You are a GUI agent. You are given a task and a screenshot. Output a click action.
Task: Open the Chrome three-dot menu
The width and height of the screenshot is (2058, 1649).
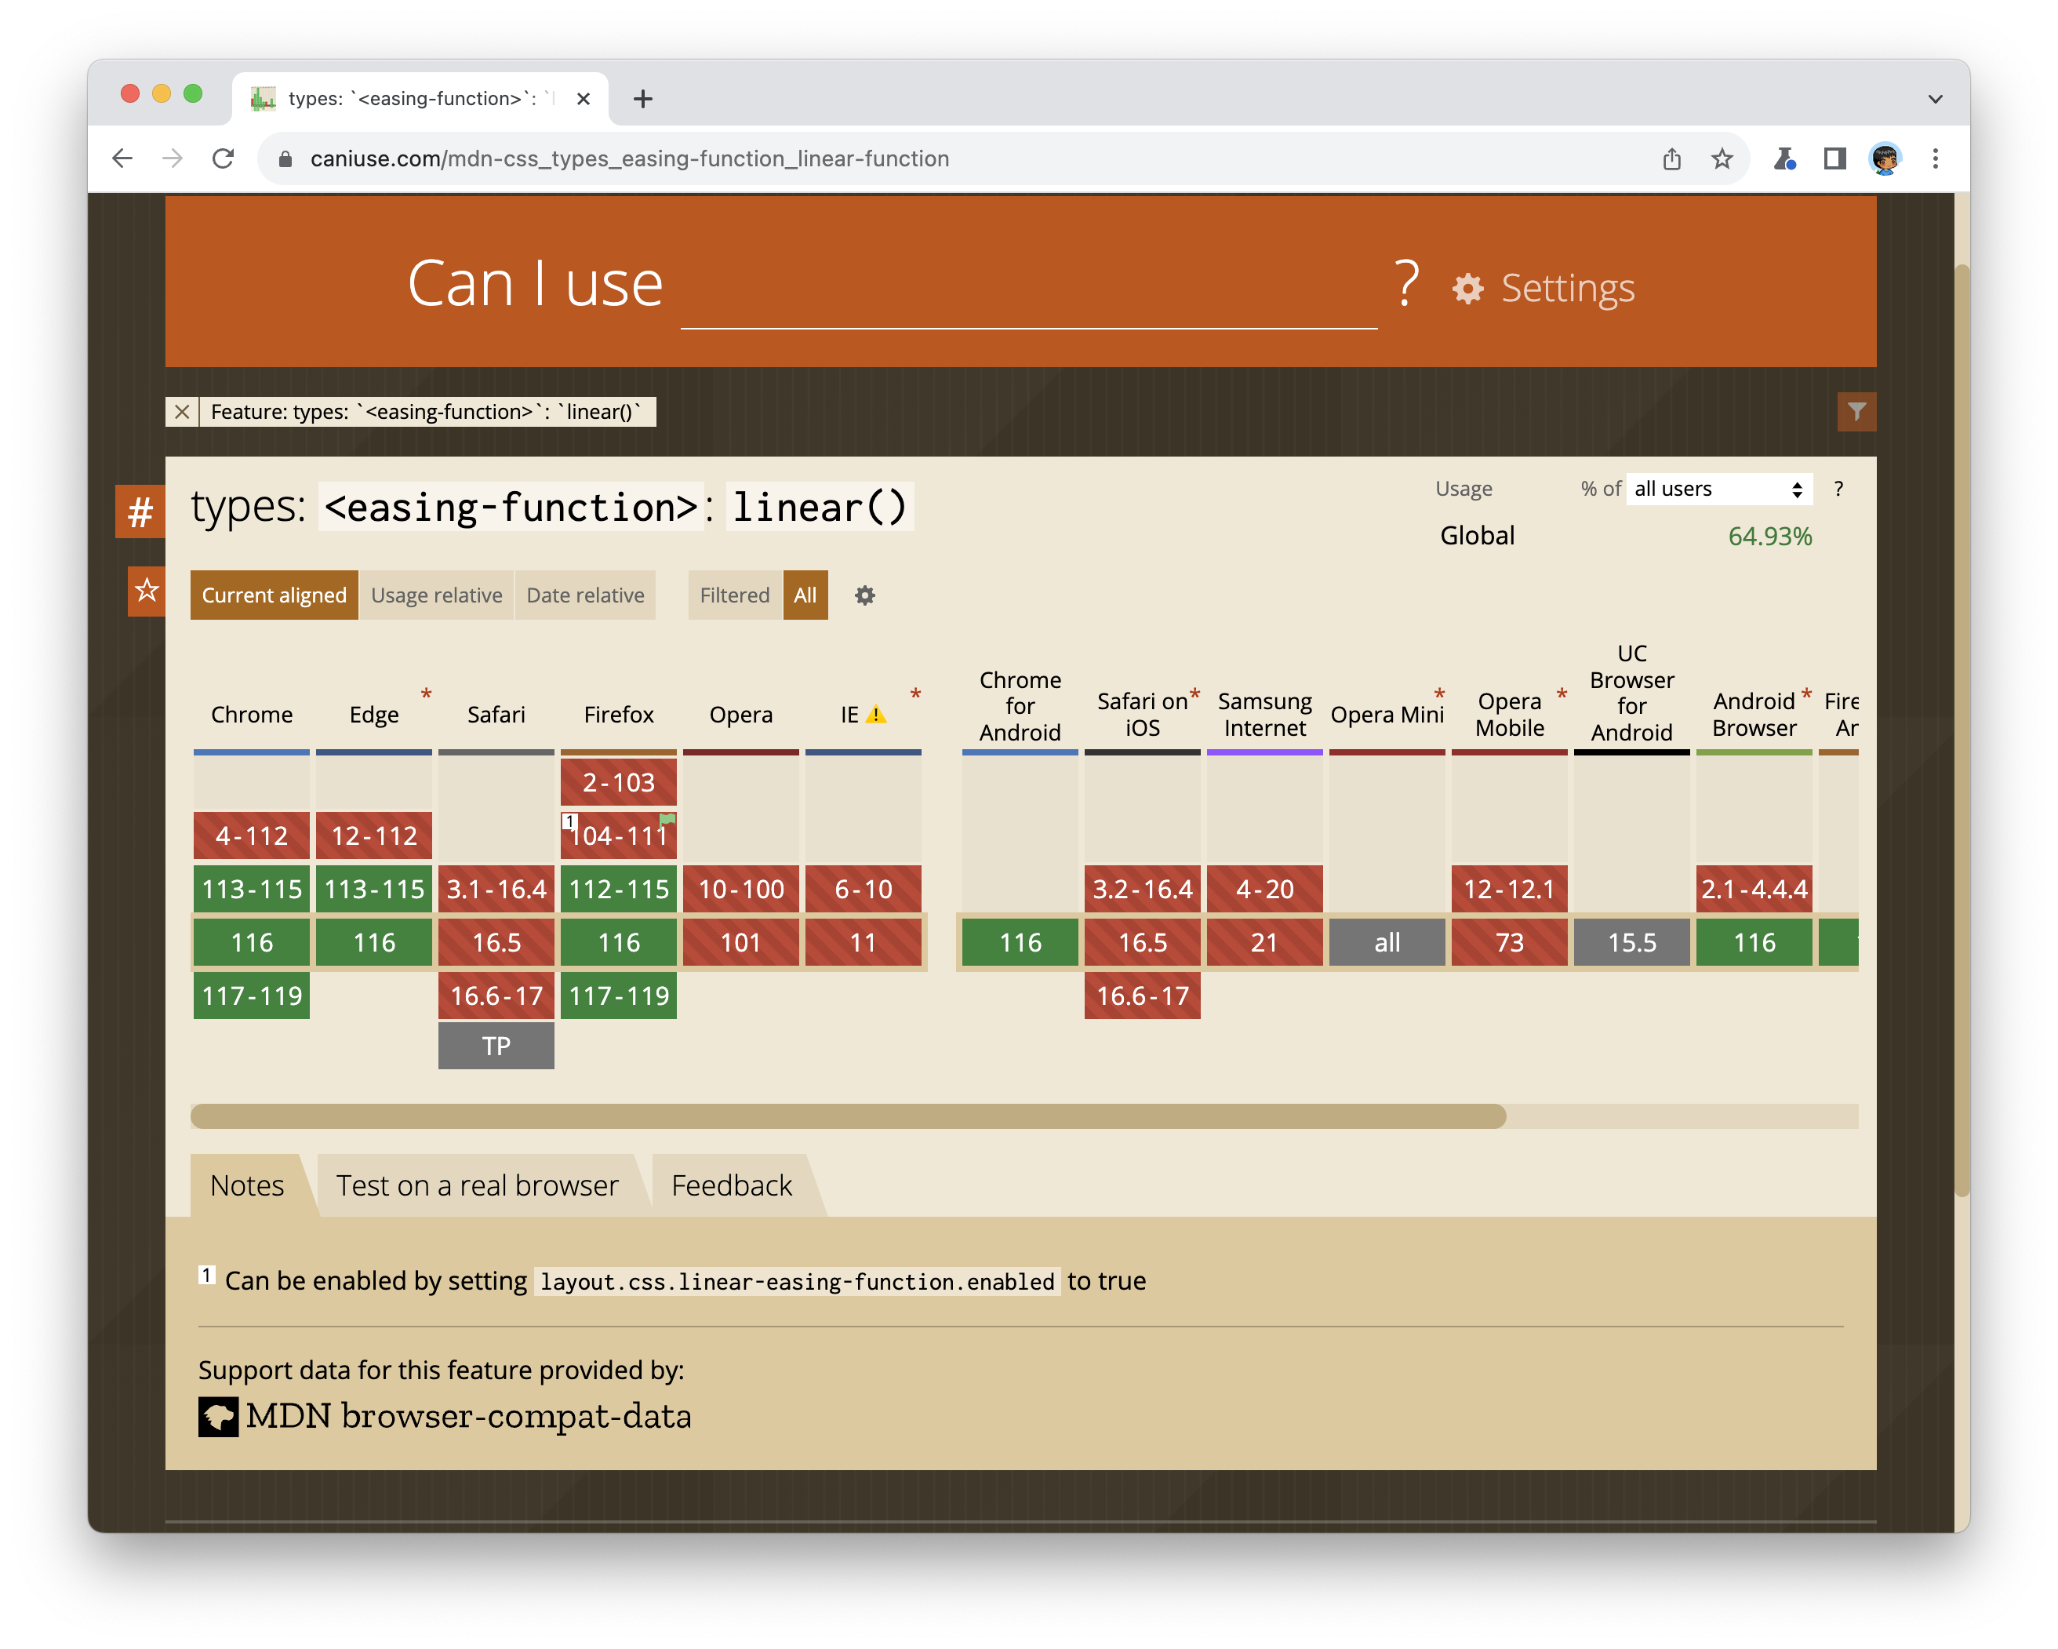[1936, 158]
